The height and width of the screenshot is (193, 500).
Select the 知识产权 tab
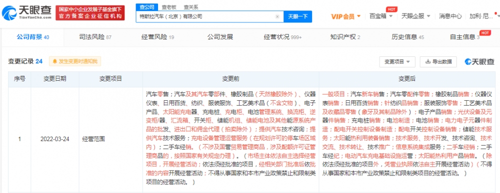click(345, 37)
